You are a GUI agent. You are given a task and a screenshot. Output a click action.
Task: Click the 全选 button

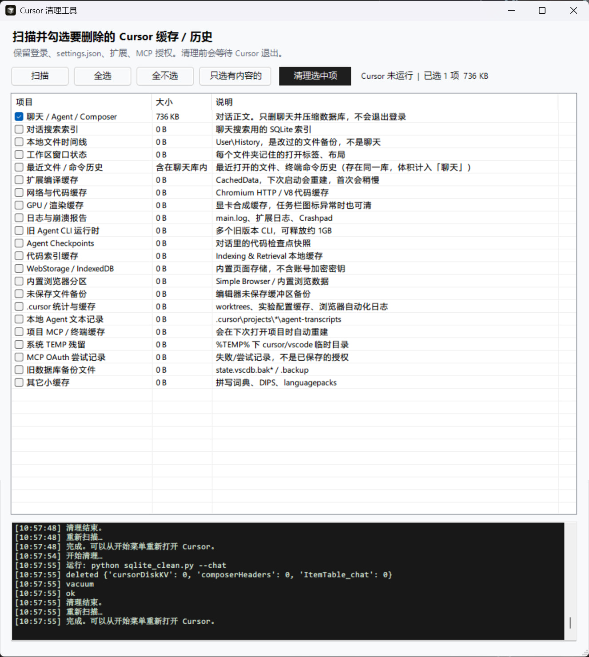pos(103,76)
